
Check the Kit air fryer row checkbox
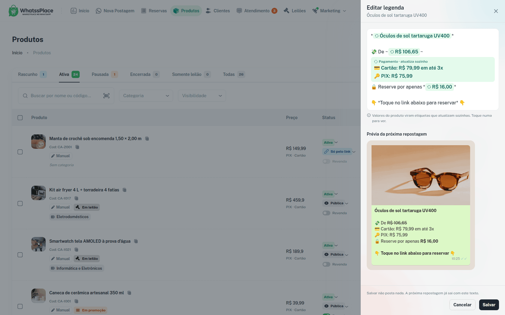(x=20, y=203)
